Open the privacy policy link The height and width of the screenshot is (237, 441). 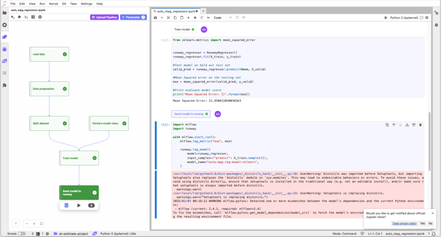coord(404,223)
